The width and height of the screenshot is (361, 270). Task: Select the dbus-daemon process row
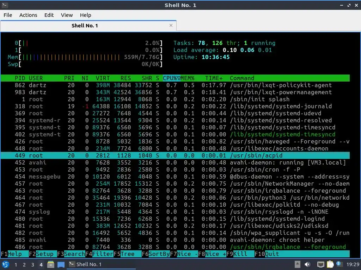(x=175, y=176)
